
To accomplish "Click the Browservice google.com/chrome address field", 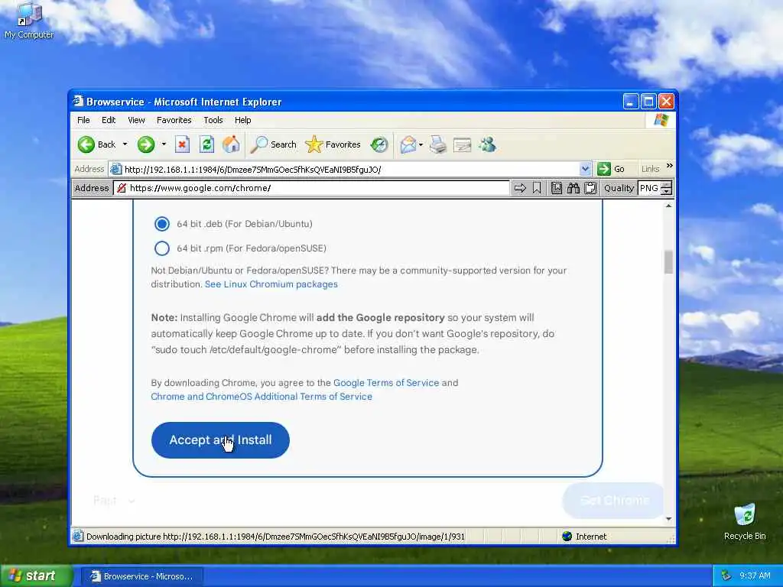I will [x=312, y=188].
